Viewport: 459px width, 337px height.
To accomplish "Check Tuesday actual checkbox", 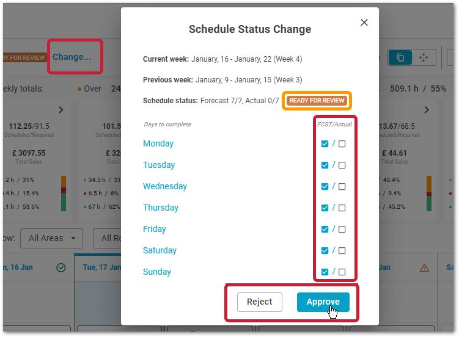I will point(342,165).
